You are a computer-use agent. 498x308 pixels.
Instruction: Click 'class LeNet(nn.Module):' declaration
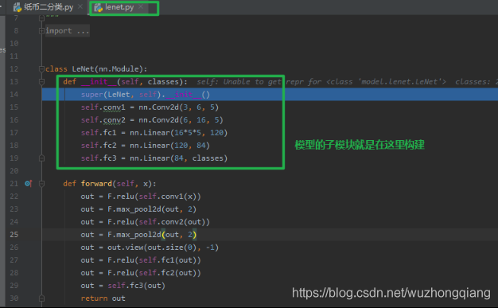pos(96,69)
